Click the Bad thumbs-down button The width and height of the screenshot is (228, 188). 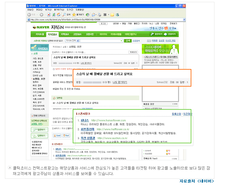tap(66, 136)
